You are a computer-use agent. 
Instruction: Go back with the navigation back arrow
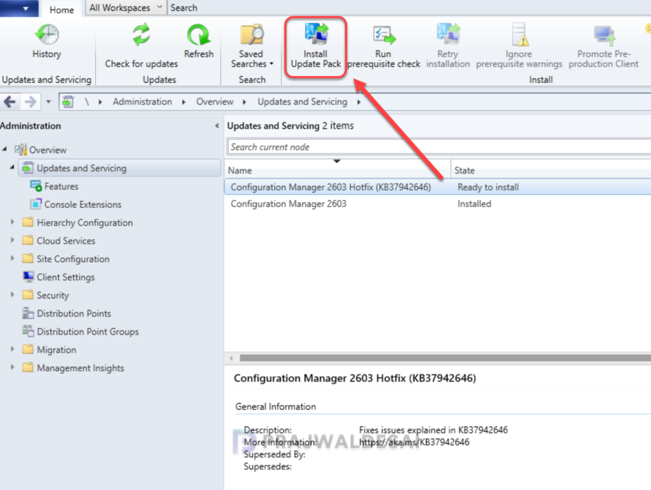point(10,102)
